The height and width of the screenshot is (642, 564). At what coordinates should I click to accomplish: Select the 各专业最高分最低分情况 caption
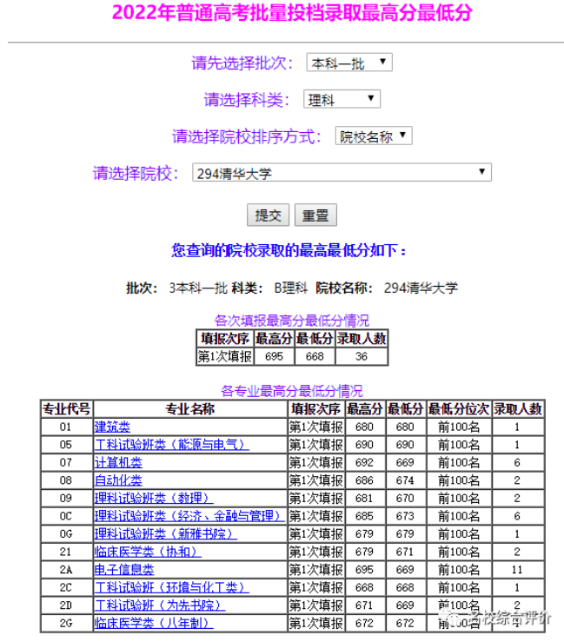(x=292, y=391)
